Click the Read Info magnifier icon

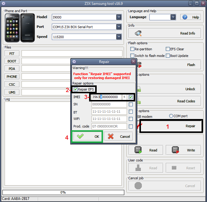(x=138, y=33)
